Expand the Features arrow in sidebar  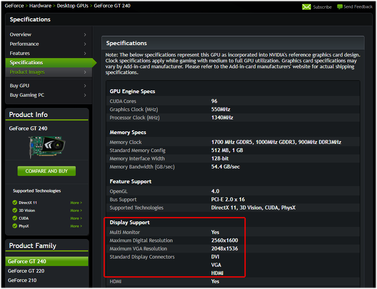click(x=85, y=53)
